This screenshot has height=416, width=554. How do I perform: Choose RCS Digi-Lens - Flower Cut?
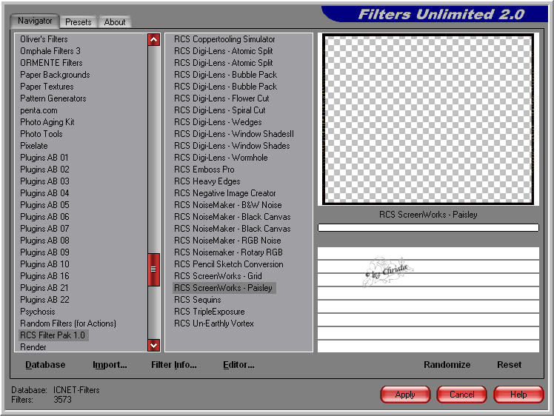[221, 98]
